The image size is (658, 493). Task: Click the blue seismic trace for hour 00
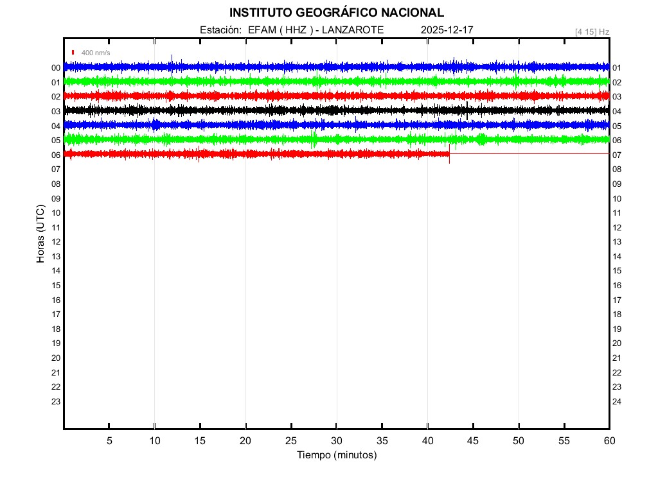point(257,67)
